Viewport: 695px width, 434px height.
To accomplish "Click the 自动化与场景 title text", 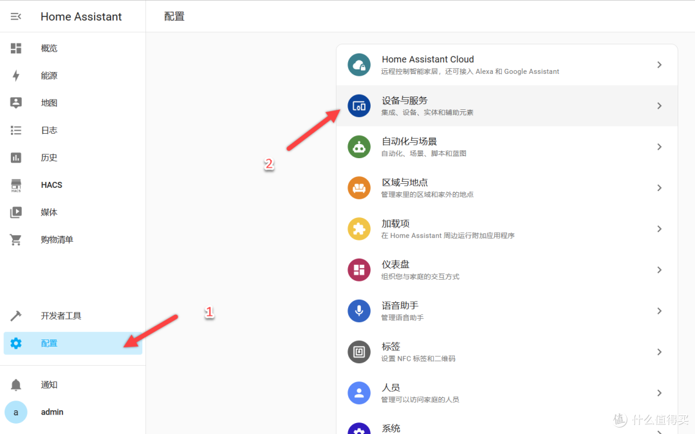I will click(x=409, y=141).
